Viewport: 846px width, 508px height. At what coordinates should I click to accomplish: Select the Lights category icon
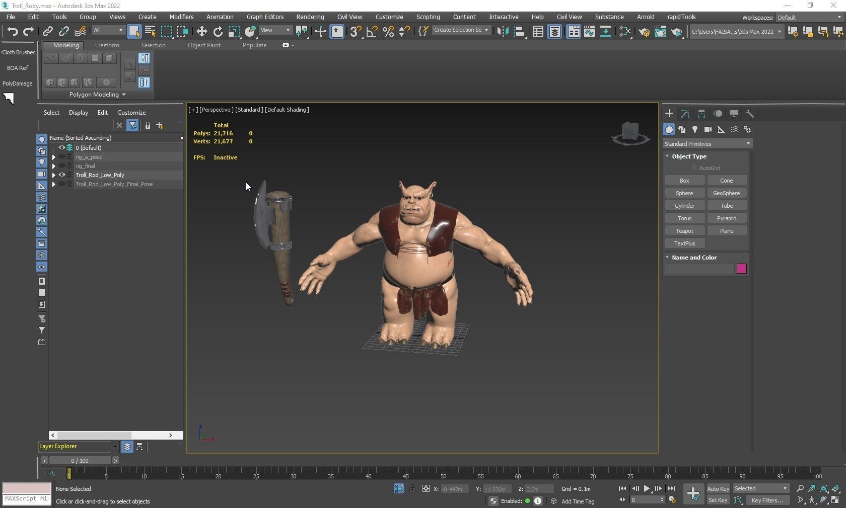pos(695,129)
